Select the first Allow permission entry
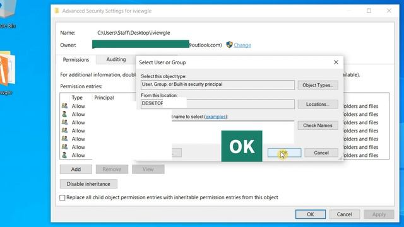Screen dimensions: 404x227 pyautogui.click(x=78, y=106)
